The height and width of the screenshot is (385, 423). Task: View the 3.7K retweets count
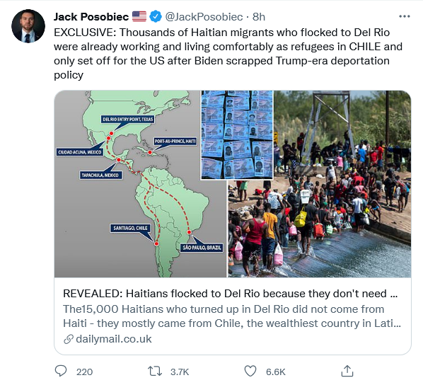180,372
